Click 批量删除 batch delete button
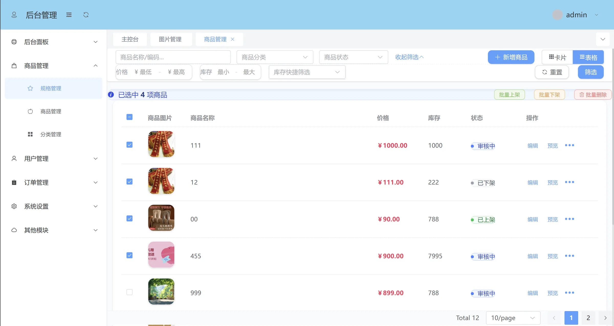Viewport: 614px width, 326px height. pyautogui.click(x=593, y=95)
